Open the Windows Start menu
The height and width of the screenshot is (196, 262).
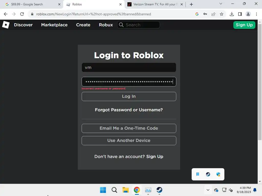click(x=103, y=190)
